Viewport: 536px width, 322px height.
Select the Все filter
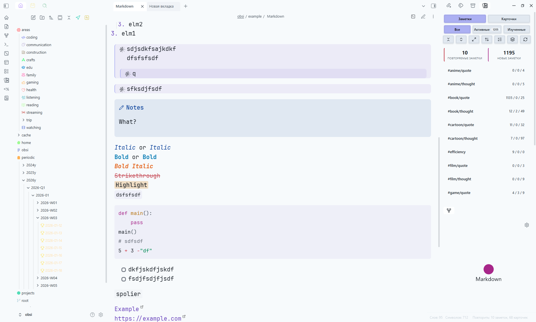[x=457, y=30]
